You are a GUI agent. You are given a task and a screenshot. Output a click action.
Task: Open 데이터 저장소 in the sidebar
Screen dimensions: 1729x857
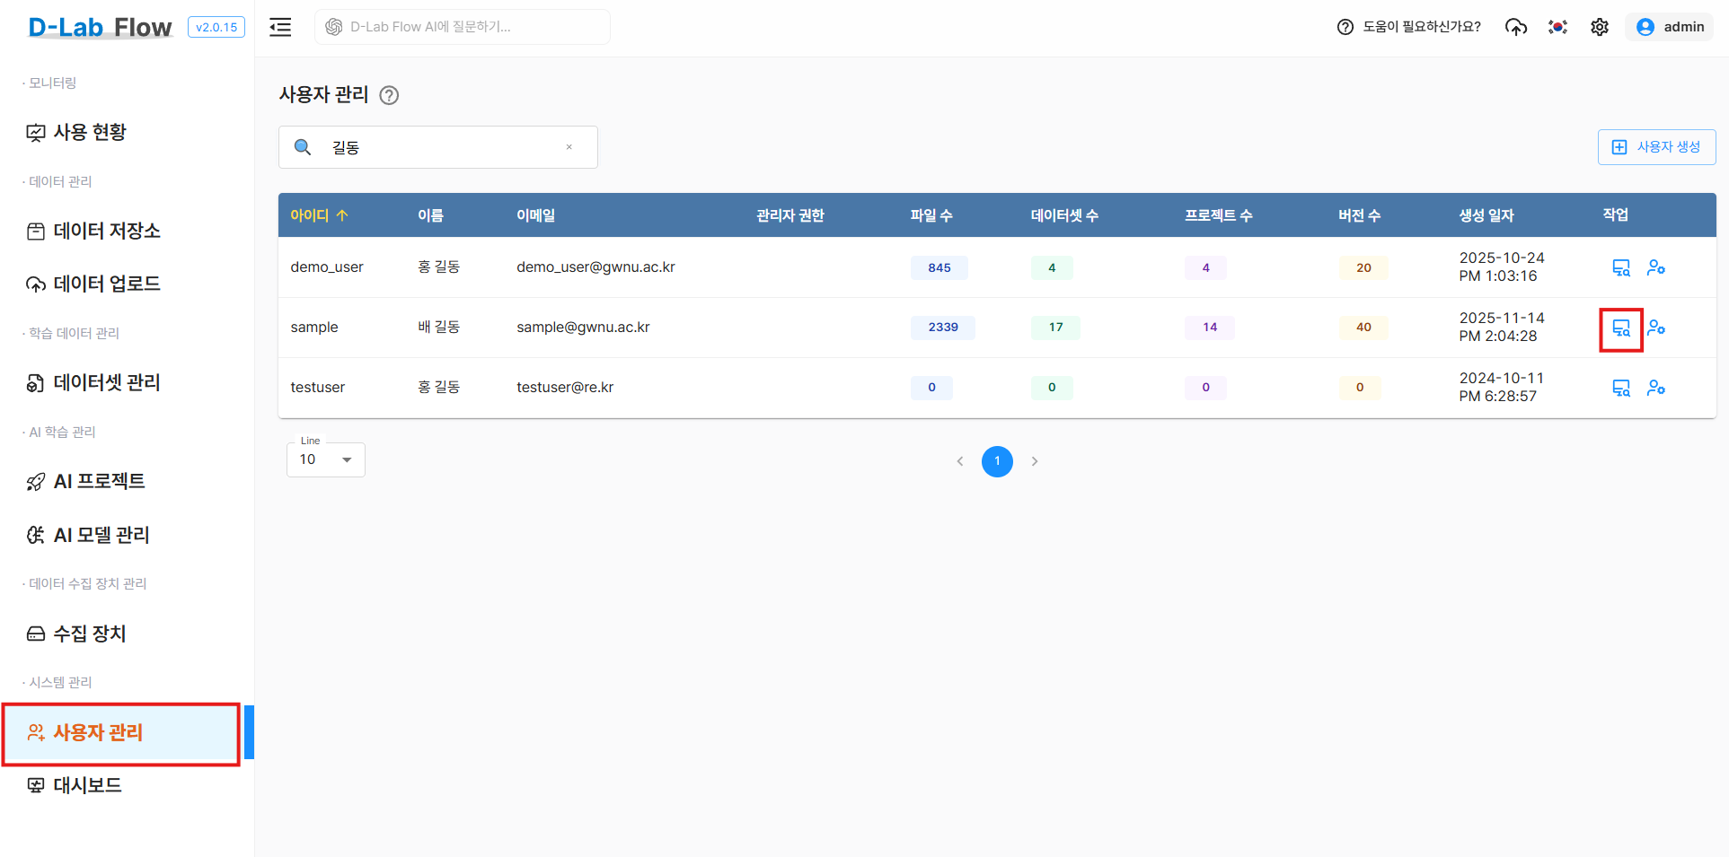pos(106,231)
